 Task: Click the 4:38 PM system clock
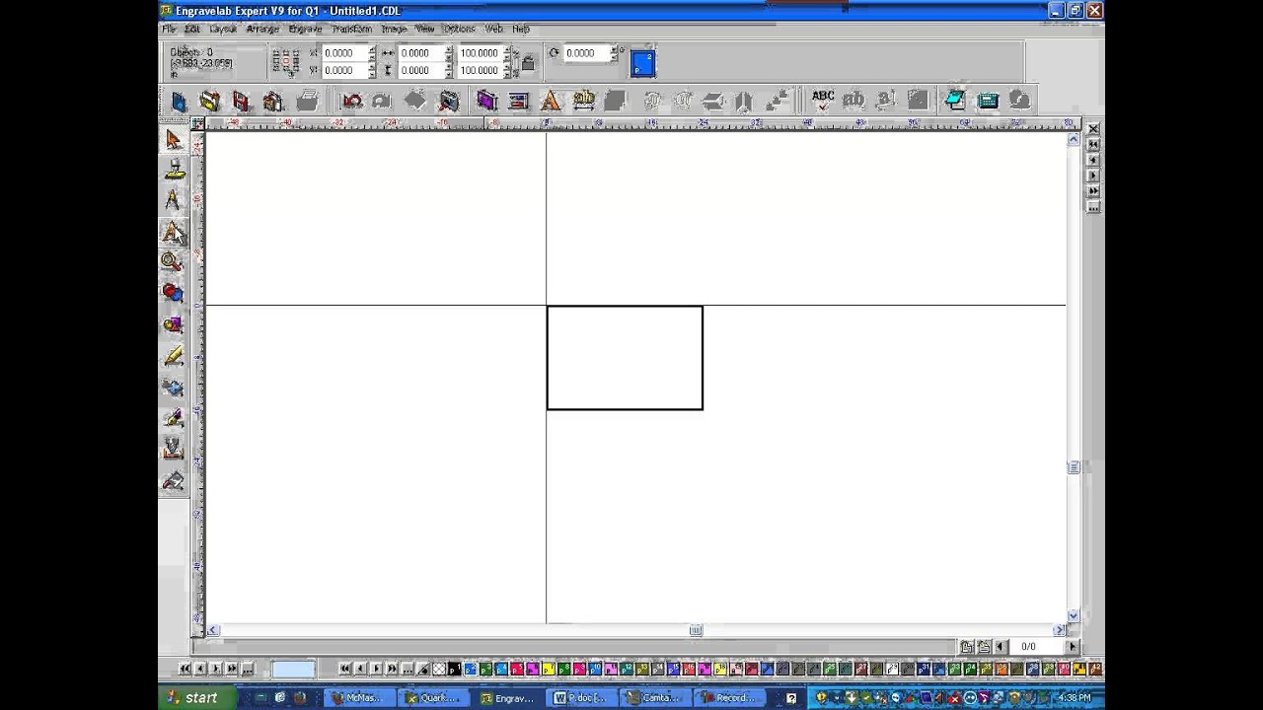click(1074, 698)
